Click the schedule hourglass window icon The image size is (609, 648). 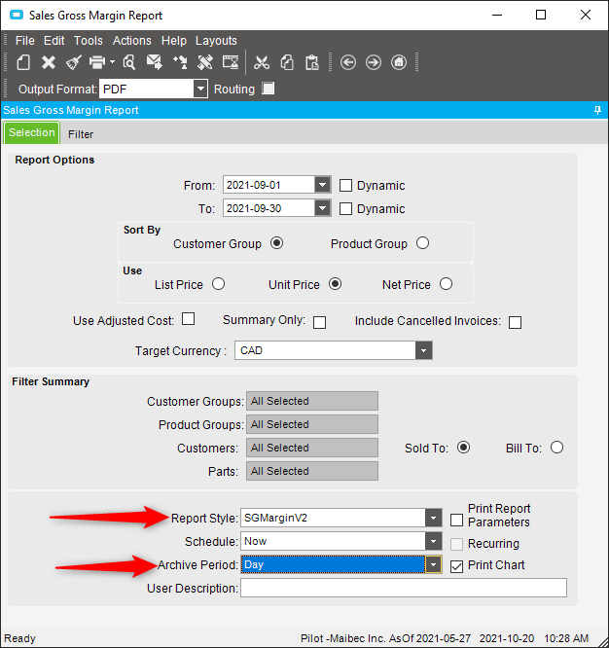click(x=231, y=62)
